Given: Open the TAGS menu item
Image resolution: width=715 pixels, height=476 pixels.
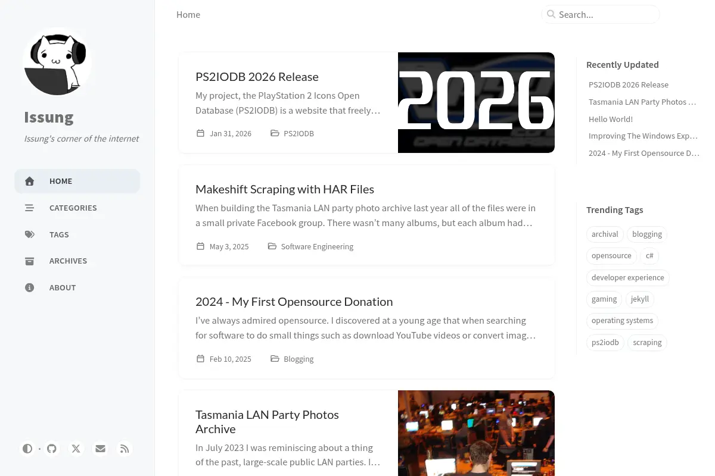Looking at the screenshot, I should pos(77,234).
